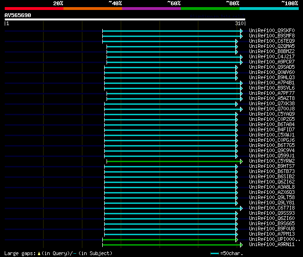This screenshot has width=303, height=257.
Task: Click the UniRef100_Q9SKF0 hit label
Action: coord(272,30)
